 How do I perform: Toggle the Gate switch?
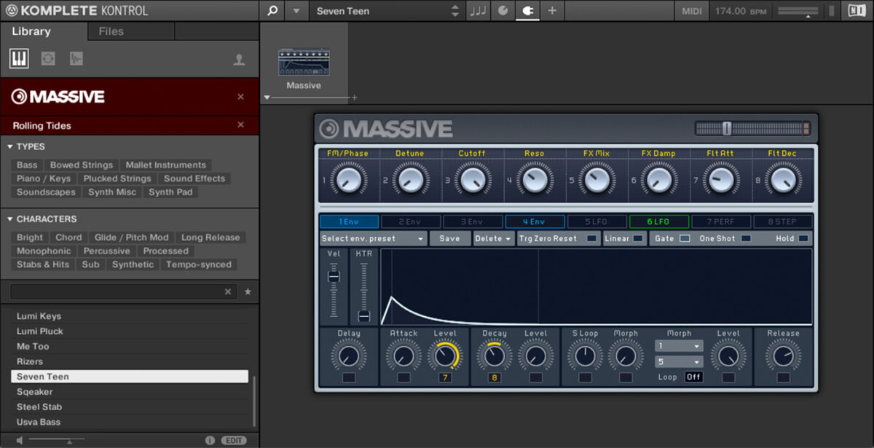[685, 238]
